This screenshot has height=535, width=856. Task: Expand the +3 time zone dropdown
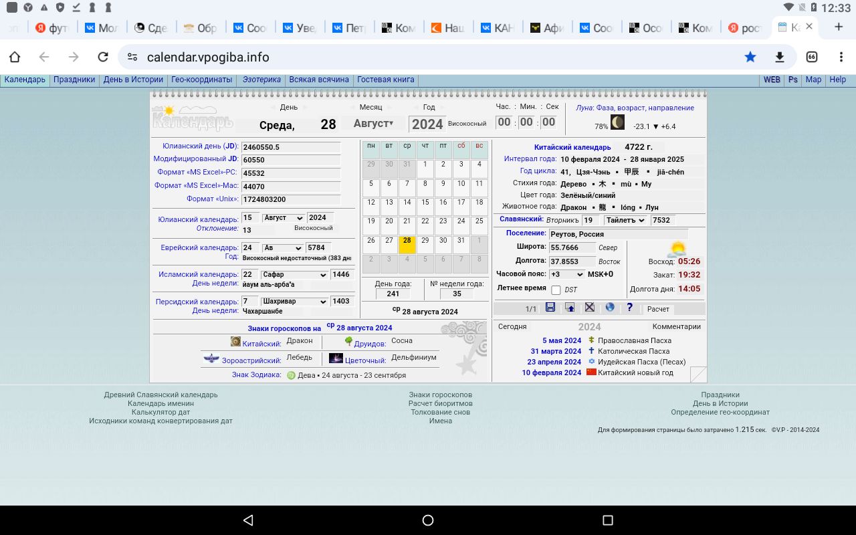click(x=566, y=274)
